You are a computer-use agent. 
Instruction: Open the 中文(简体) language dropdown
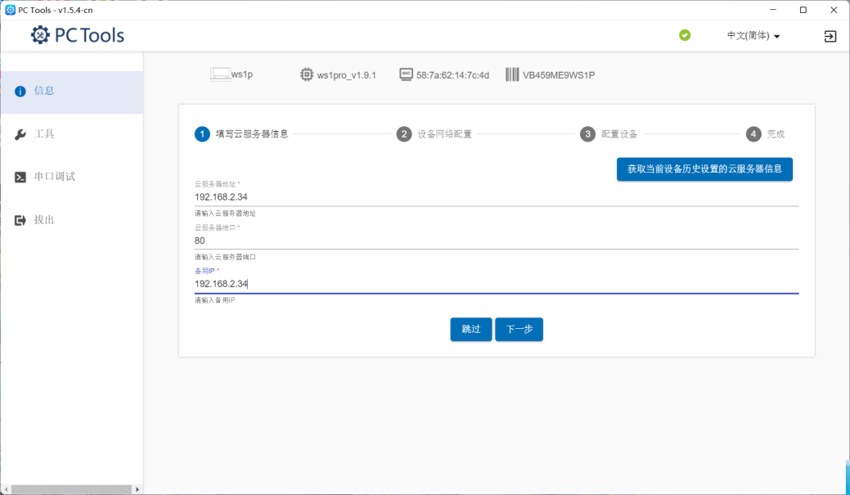coord(753,36)
